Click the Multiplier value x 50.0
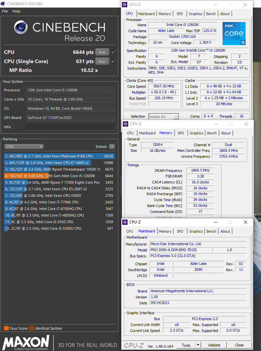Image resolution: width=261 pixels, height=351 pixels. coord(164,92)
